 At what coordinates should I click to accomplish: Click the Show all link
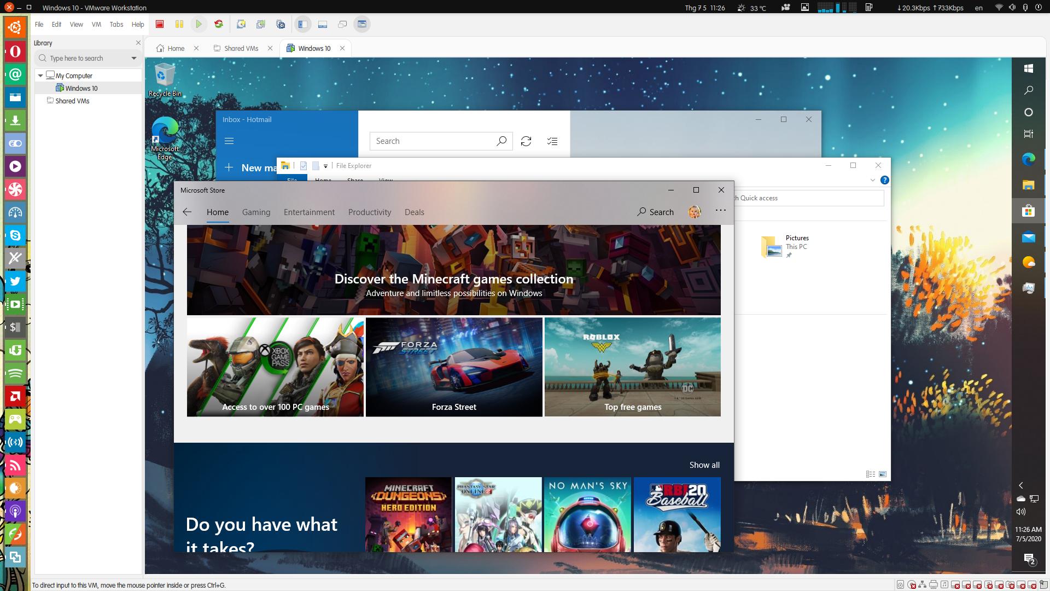[x=704, y=465]
